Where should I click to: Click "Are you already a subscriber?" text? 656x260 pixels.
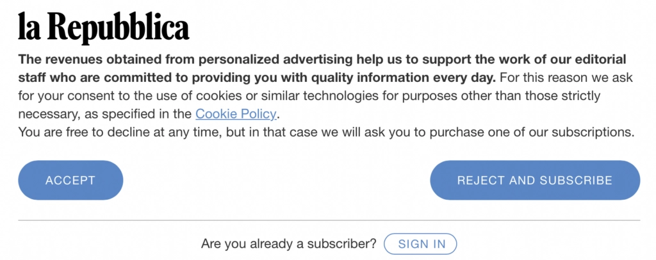click(x=288, y=244)
